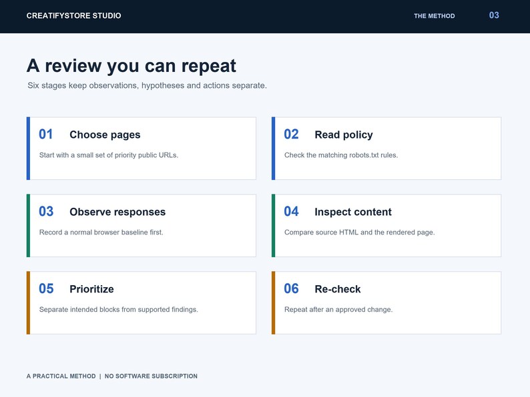Click the CREATIFYSTORE STUDIO header text
The image size is (530, 397).
click(73, 15)
